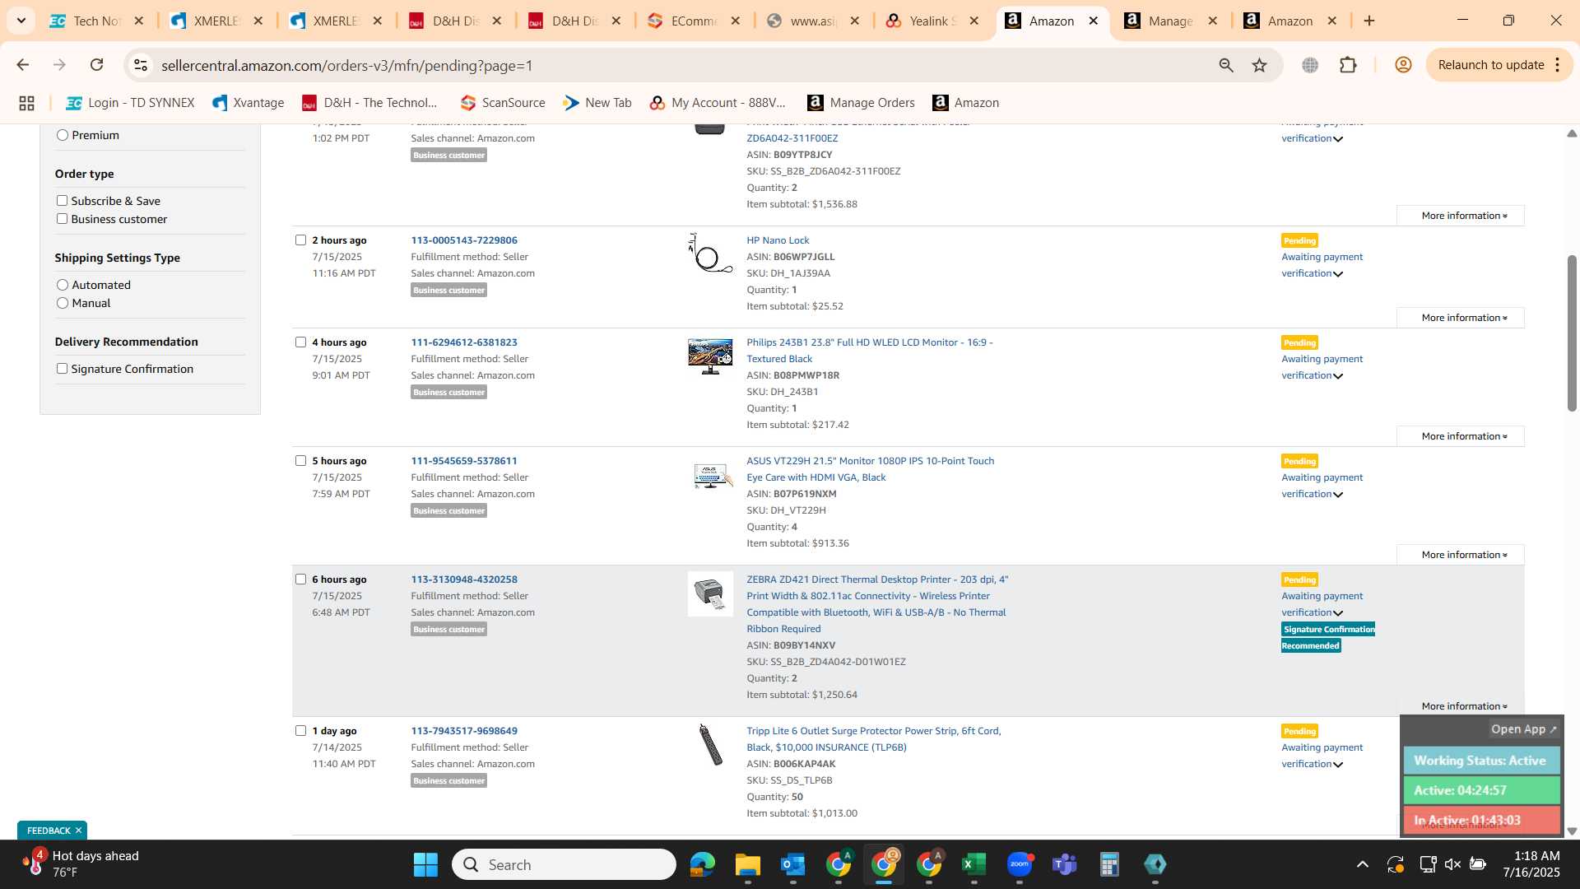Open Login - TD SYNNEX bookmark
Screen dimensions: 1580x889
pyautogui.click(x=131, y=103)
